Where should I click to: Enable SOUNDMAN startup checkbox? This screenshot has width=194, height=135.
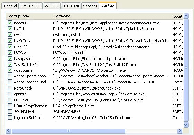10,112
